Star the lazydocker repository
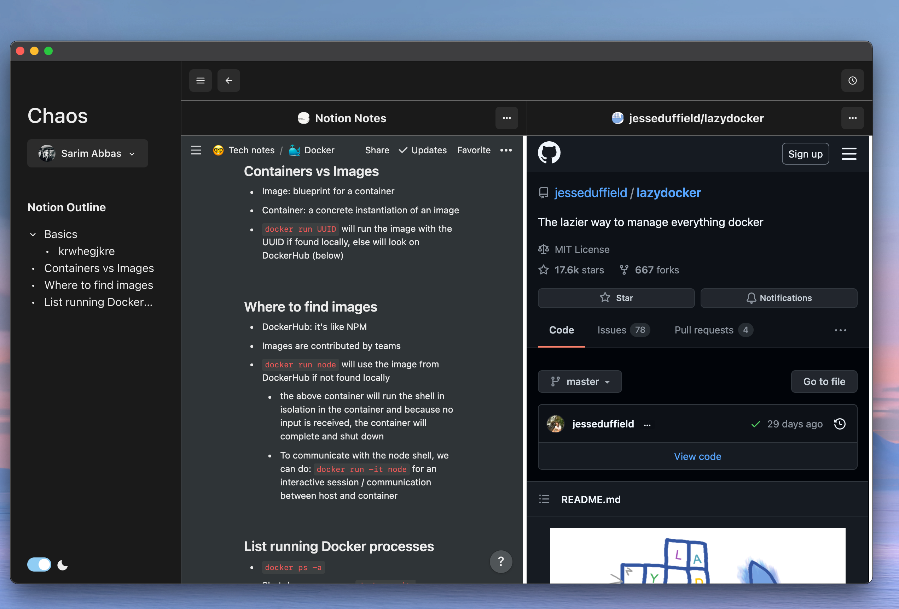This screenshot has height=609, width=899. [x=616, y=298]
